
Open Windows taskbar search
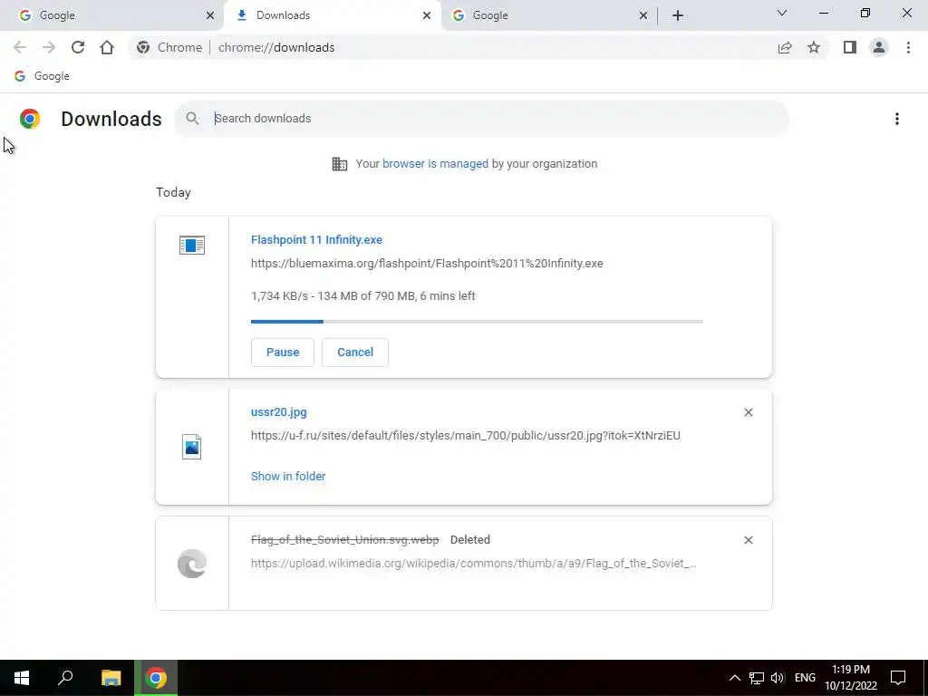click(65, 678)
